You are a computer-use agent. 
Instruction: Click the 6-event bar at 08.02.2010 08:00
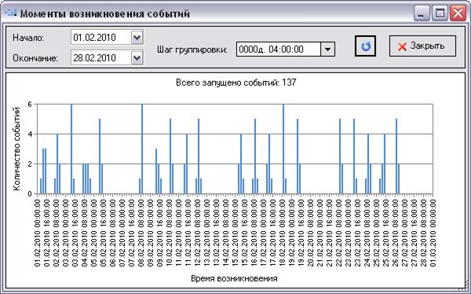[x=142, y=149]
